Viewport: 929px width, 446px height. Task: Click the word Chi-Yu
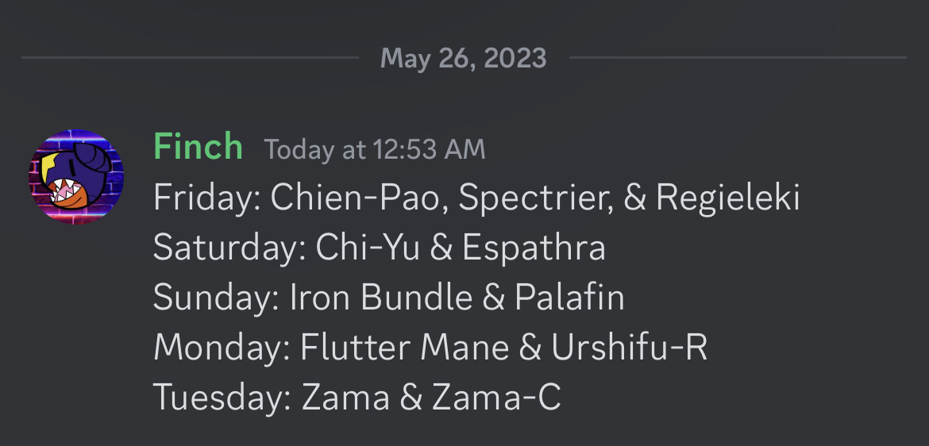click(368, 248)
